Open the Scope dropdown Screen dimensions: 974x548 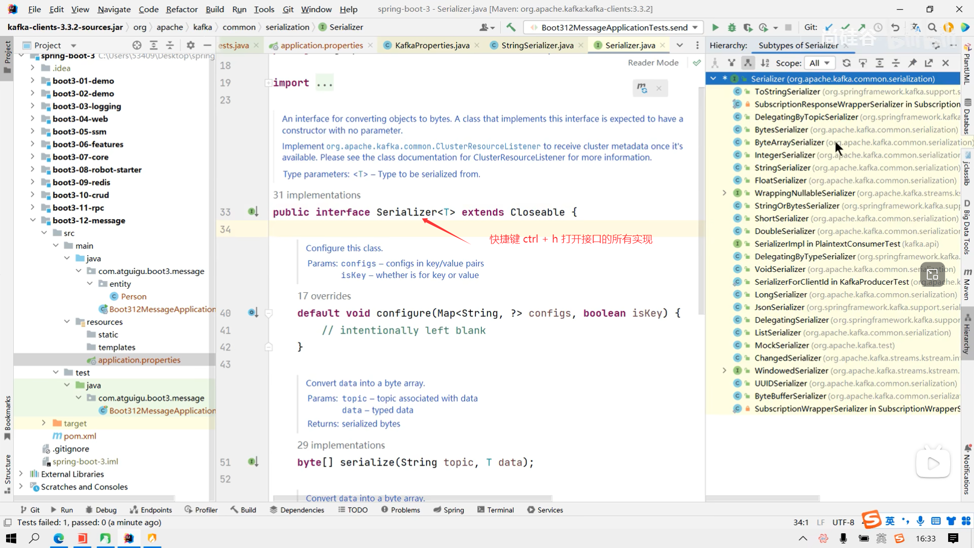tap(819, 63)
